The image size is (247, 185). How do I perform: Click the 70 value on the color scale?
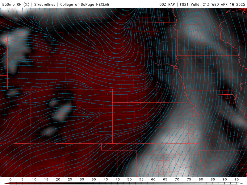coord(177,179)
